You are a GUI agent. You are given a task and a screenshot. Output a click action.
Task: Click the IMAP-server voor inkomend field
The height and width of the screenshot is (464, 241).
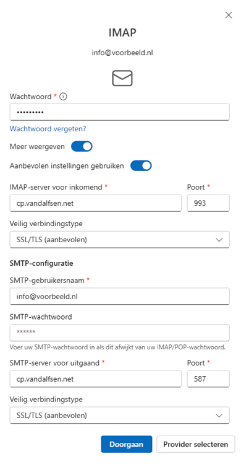[95, 203]
